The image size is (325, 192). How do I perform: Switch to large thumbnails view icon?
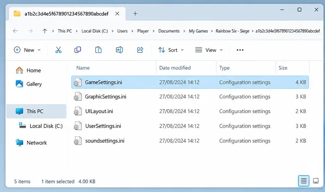click(x=316, y=181)
